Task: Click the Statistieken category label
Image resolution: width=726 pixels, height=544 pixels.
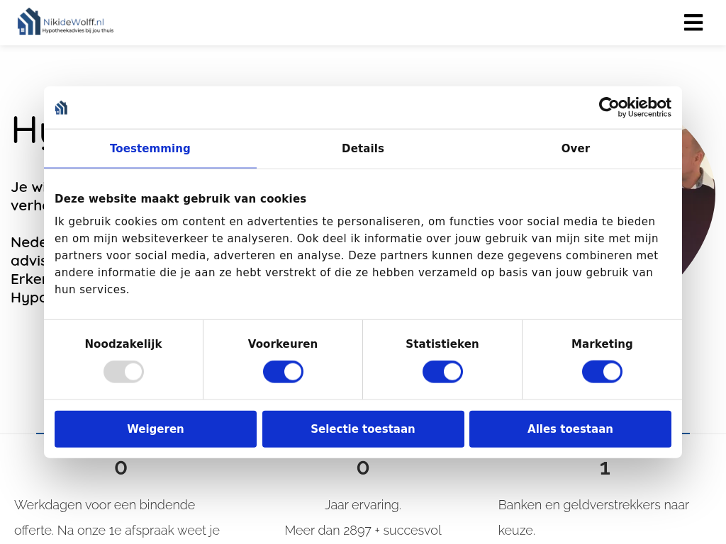Action: 442,344
